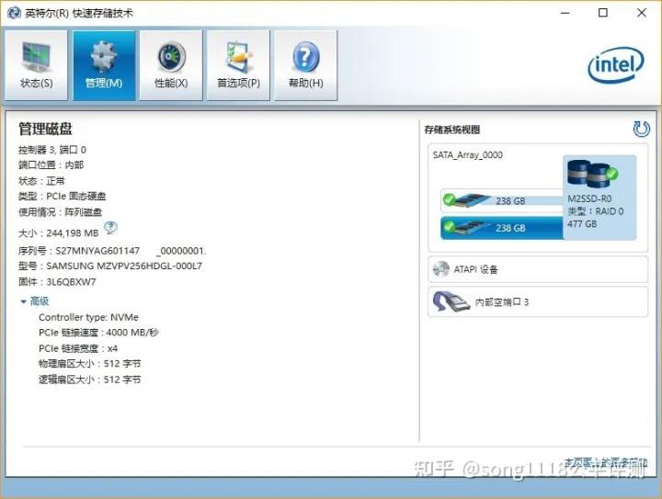Click the Intel logo

tap(616, 64)
